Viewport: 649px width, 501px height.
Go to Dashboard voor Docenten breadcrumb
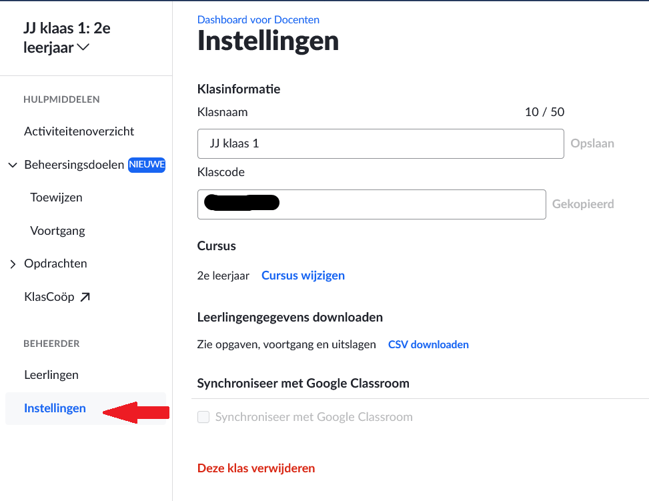[258, 19]
